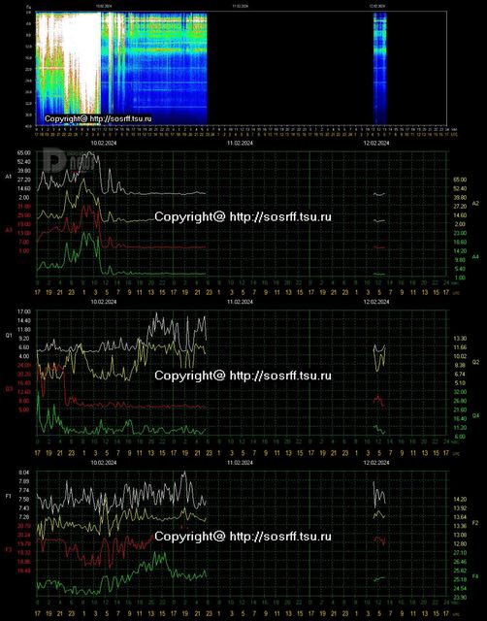Select 12.02.2024 date above frequency chart
487x621 pixels.
coord(376,463)
